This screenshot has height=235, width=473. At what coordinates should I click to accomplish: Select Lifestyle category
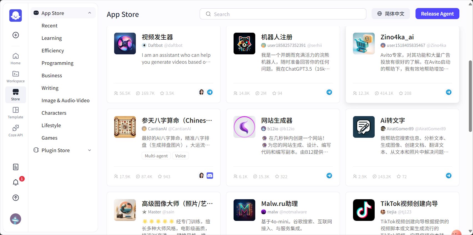click(x=51, y=125)
